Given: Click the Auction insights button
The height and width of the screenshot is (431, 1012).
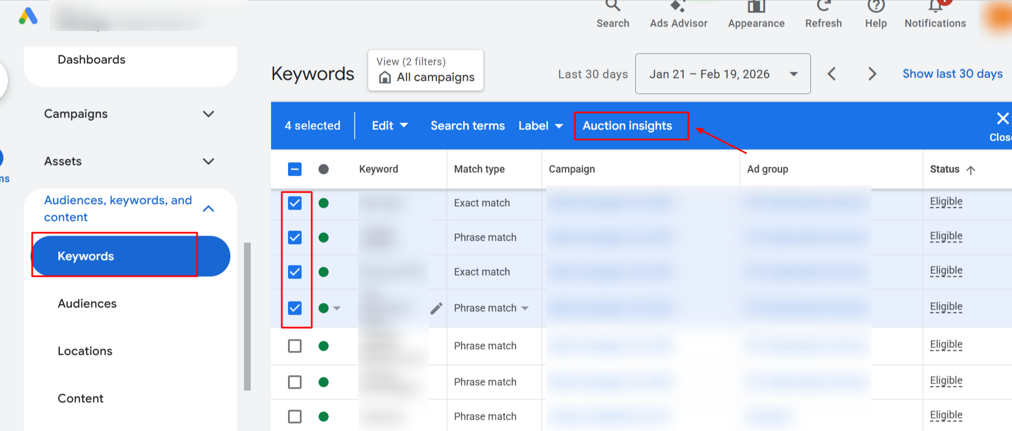Looking at the screenshot, I should tap(627, 126).
